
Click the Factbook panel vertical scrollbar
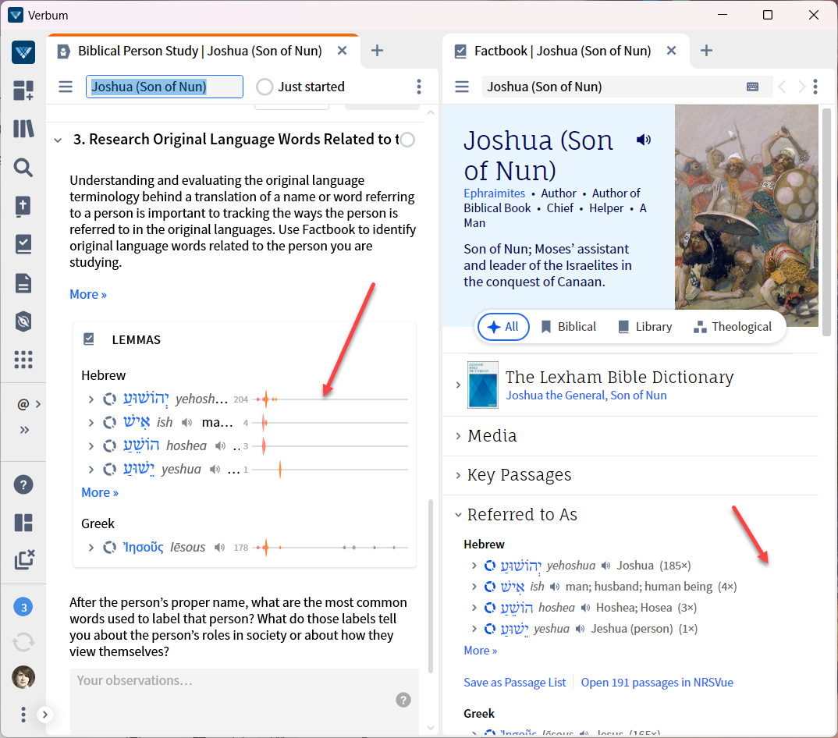click(x=826, y=222)
